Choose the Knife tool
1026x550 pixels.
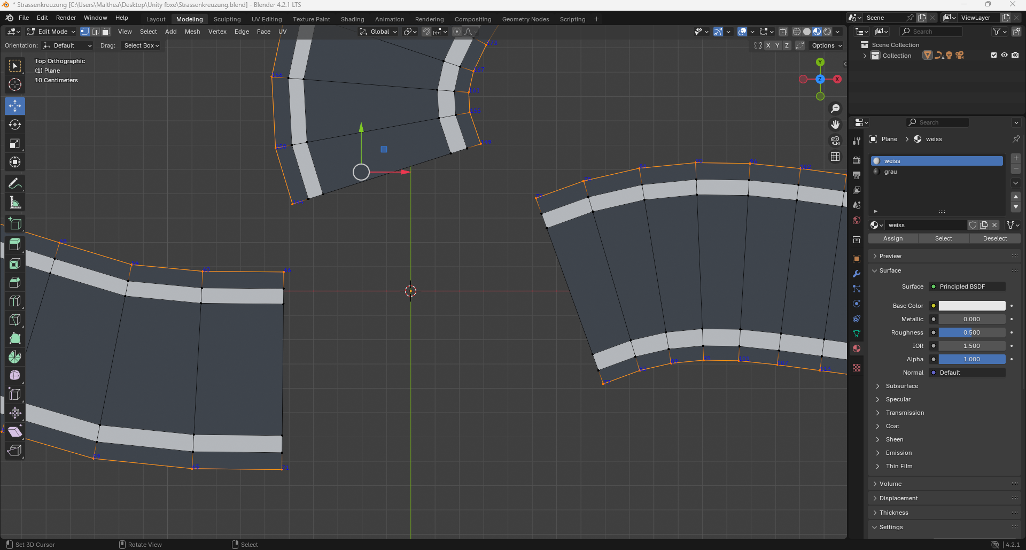tap(15, 320)
